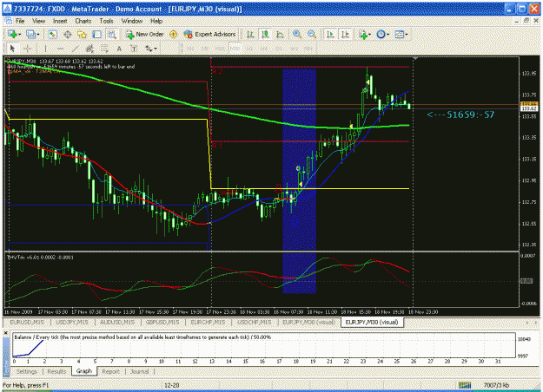Select the Text Label tool
Screen dimensions: 543x392
[x=134, y=49]
